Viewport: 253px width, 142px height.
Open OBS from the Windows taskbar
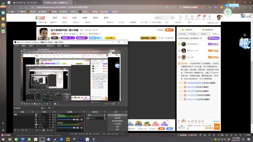point(42,139)
